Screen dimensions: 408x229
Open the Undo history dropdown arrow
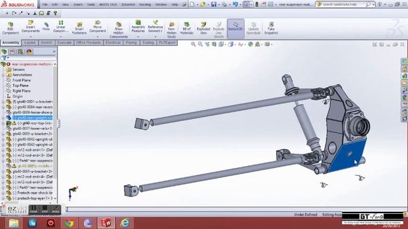coord(240,4)
